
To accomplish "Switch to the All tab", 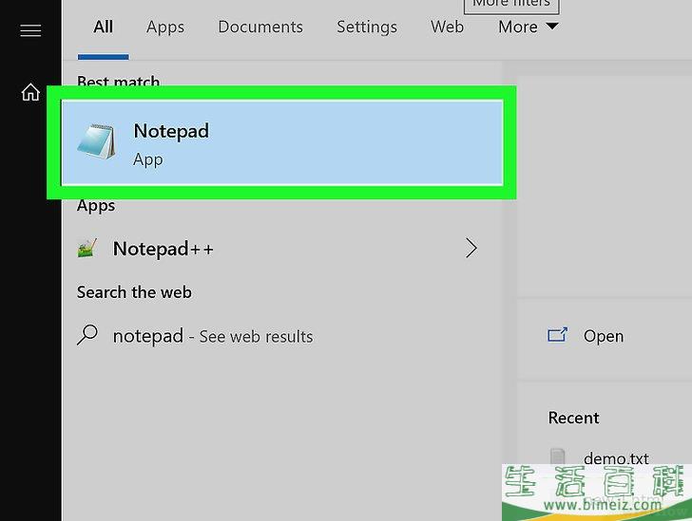I will click(x=103, y=27).
